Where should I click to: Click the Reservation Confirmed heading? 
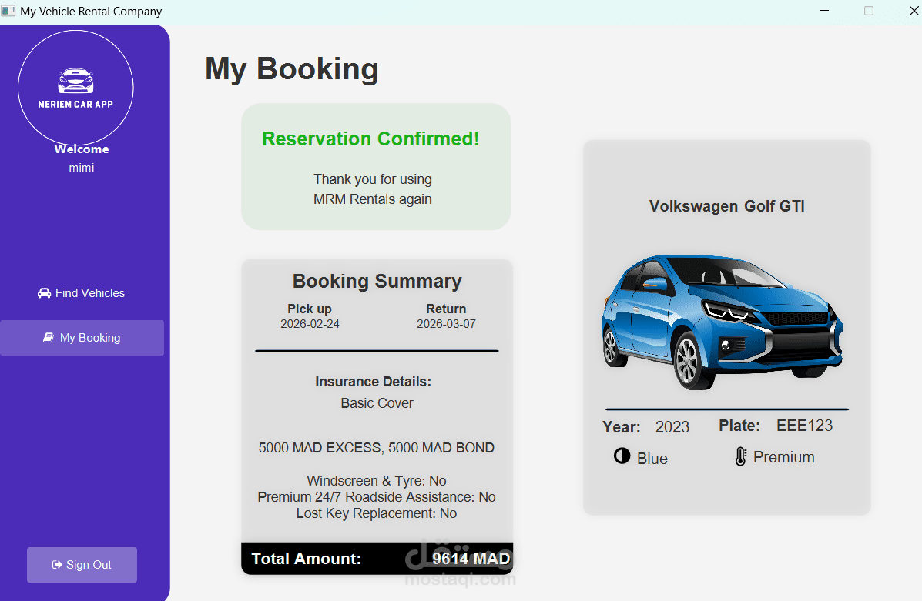[370, 139]
